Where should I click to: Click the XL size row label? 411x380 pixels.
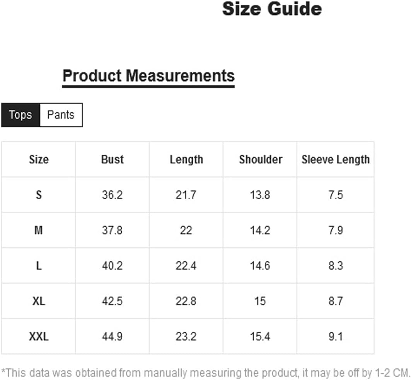click(39, 301)
